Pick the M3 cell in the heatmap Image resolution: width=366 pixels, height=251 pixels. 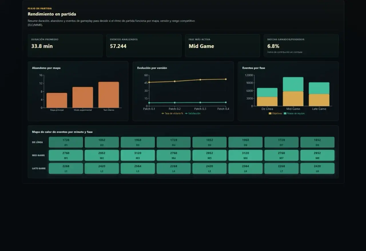[x=138, y=155]
